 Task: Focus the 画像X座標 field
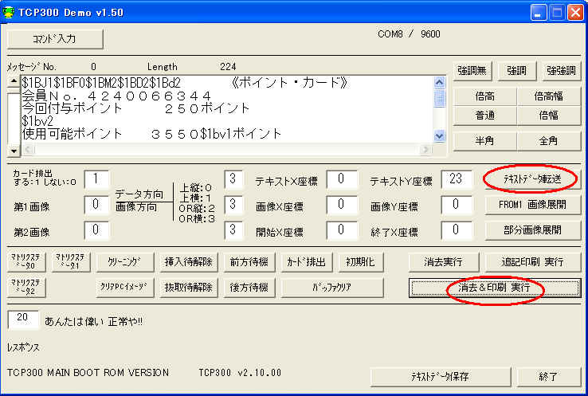(x=341, y=205)
